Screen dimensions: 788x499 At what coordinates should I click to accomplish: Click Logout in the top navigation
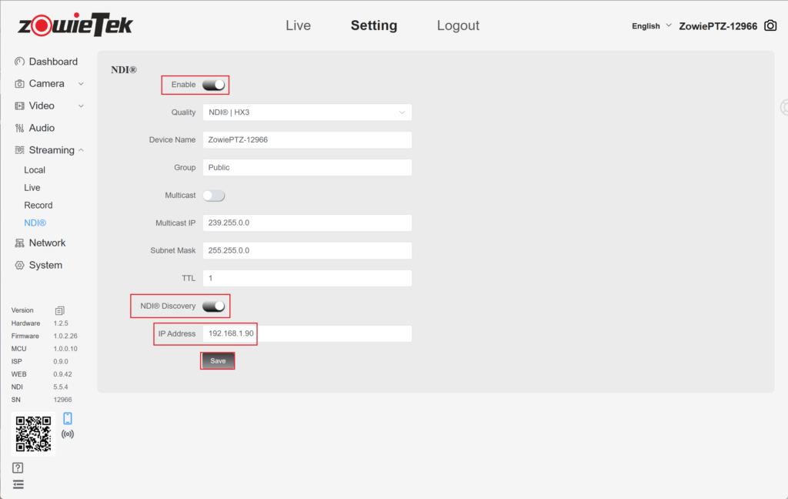click(x=458, y=25)
